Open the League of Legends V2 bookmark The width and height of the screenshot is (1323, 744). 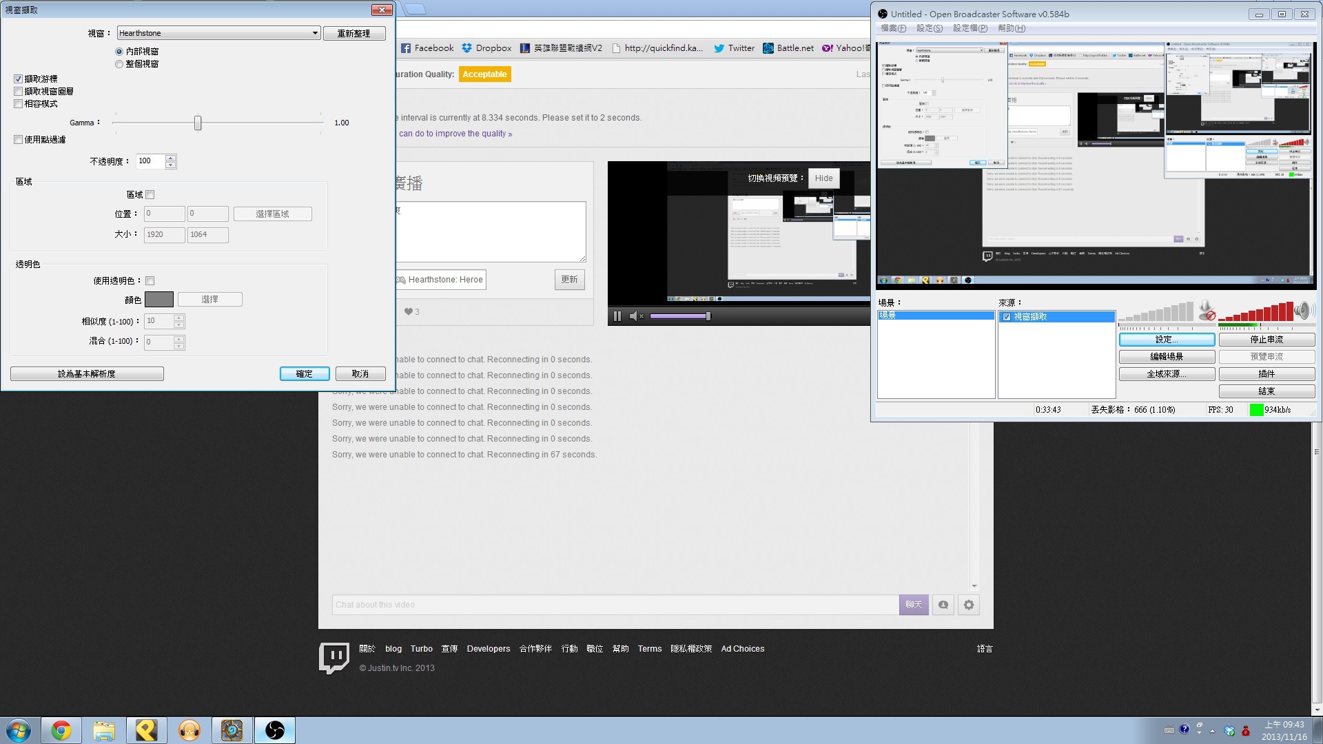561,48
